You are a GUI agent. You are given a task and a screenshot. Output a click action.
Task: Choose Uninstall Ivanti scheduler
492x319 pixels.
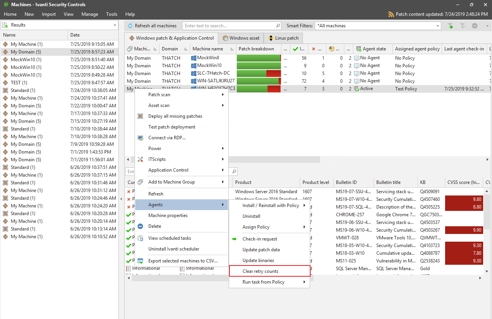click(181, 249)
